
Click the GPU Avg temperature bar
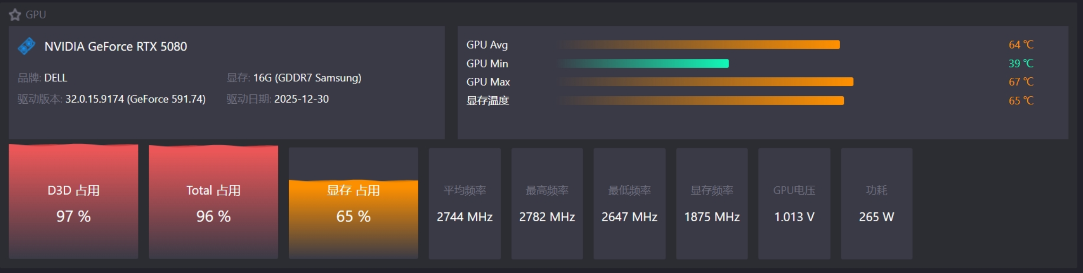(x=699, y=45)
